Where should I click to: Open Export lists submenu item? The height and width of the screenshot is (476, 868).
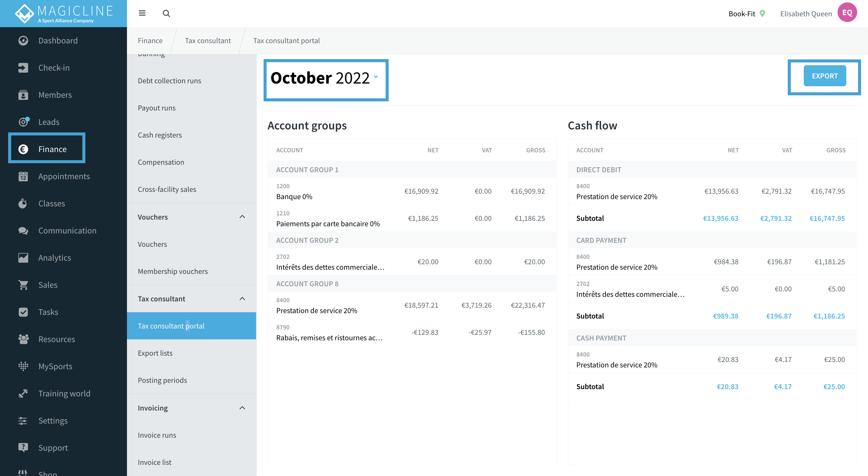(192, 353)
